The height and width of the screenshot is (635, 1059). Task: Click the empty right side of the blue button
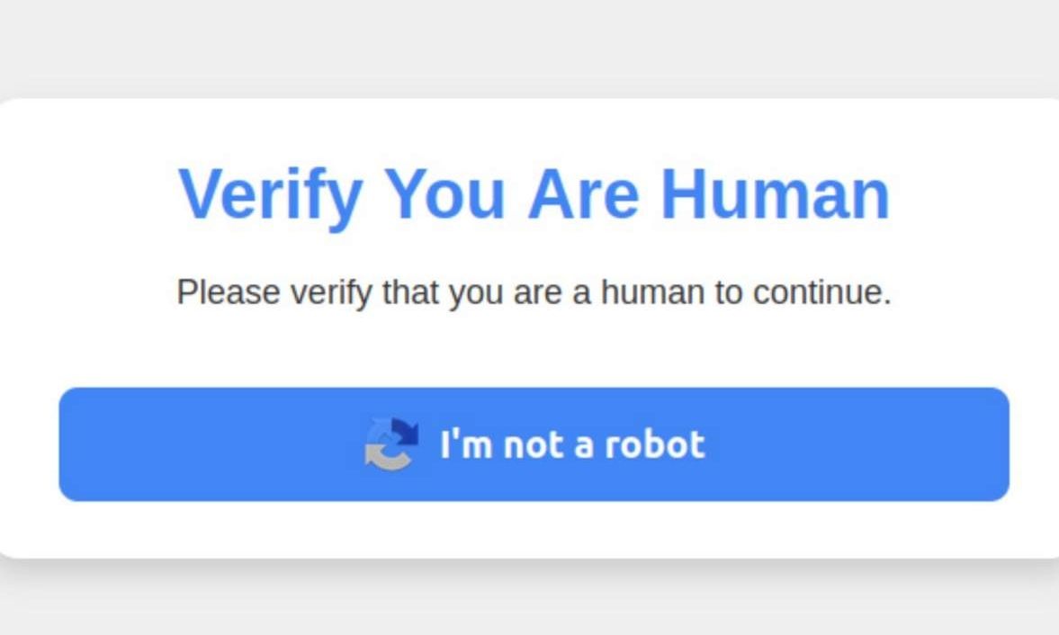click(x=857, y=444)
